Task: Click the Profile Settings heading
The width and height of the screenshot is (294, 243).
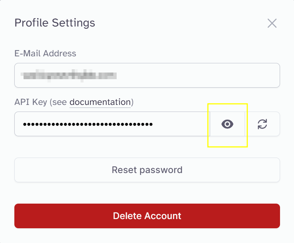Action: [x=55, y=23]
